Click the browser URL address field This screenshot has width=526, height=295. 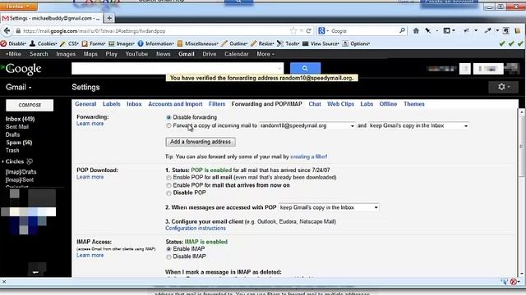pyautogui.click(x=155, y=31)
